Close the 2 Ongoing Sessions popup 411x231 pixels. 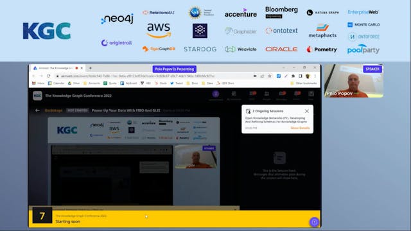[x=307, y=111]
